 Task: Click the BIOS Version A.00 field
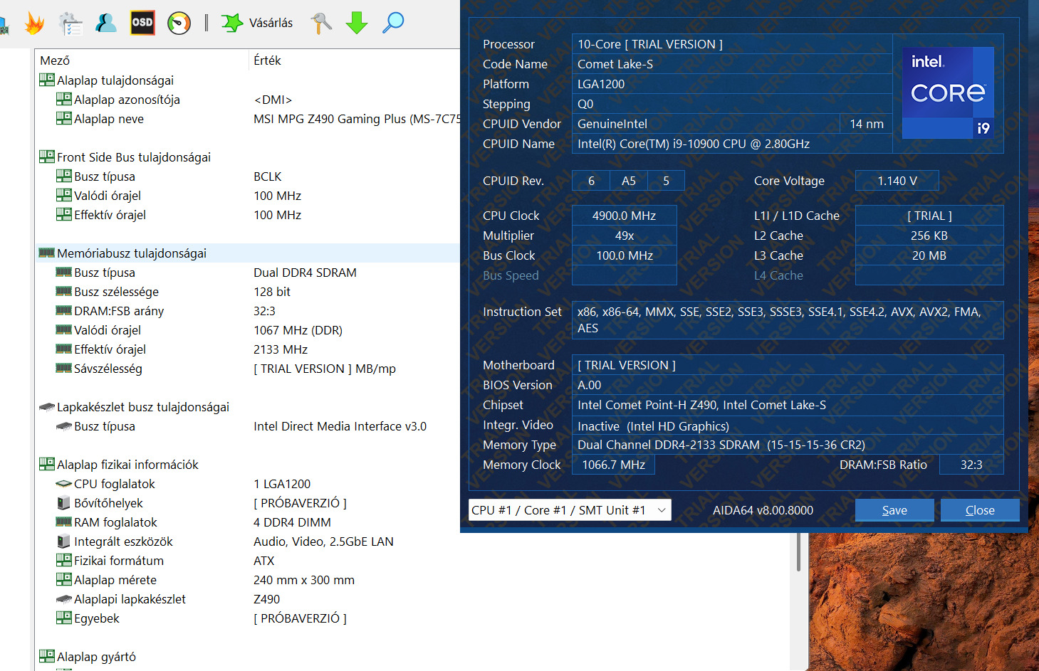(x=788, y=385)
